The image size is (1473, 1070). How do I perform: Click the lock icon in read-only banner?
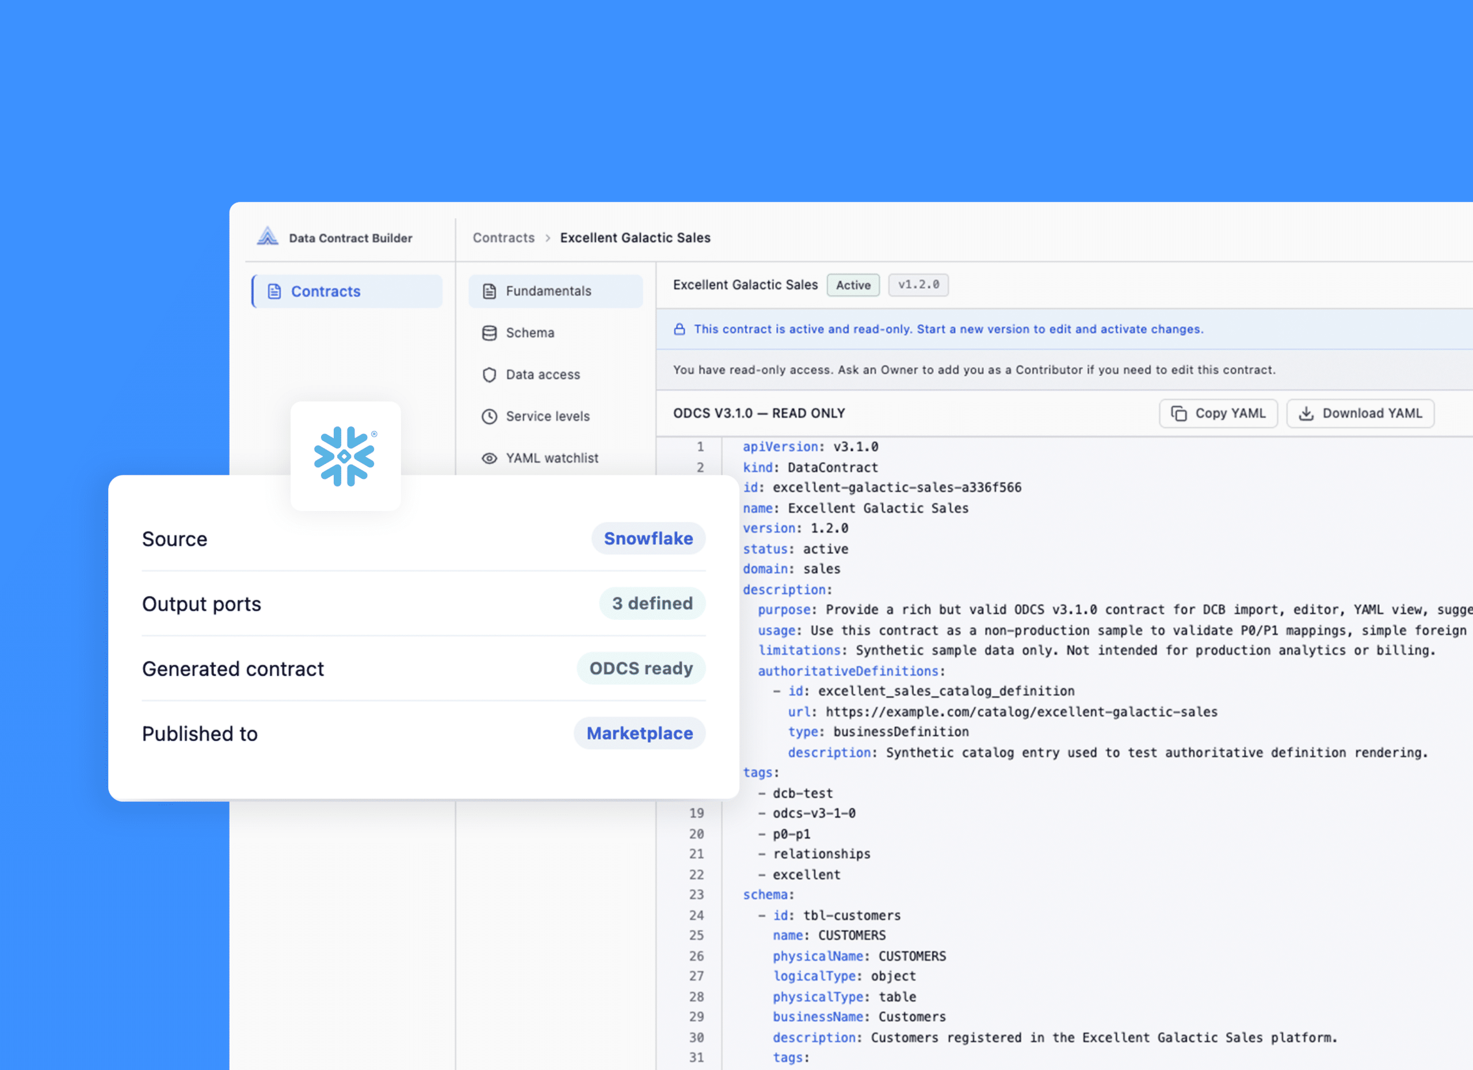pyautogui.click(x=680, y=329)
